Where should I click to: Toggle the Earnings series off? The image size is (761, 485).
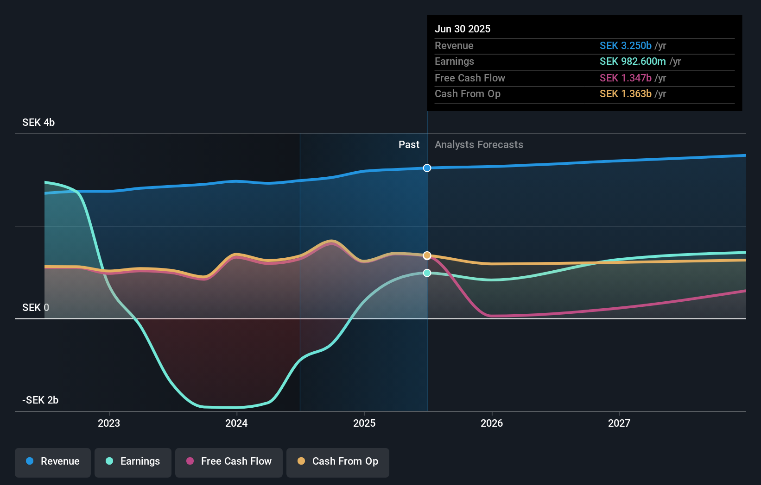(133, 462)
